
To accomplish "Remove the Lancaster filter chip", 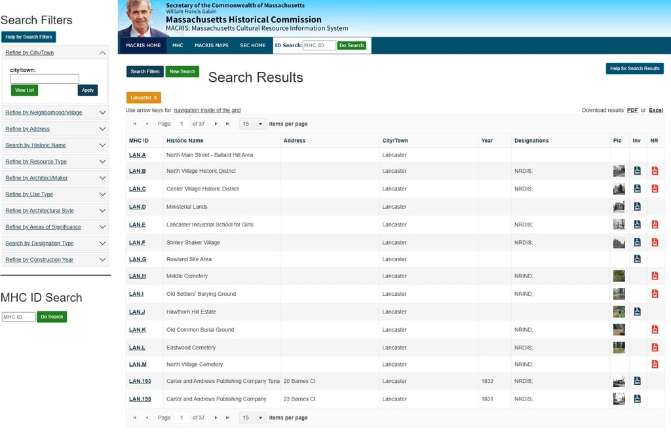I will tap(155, 96).
